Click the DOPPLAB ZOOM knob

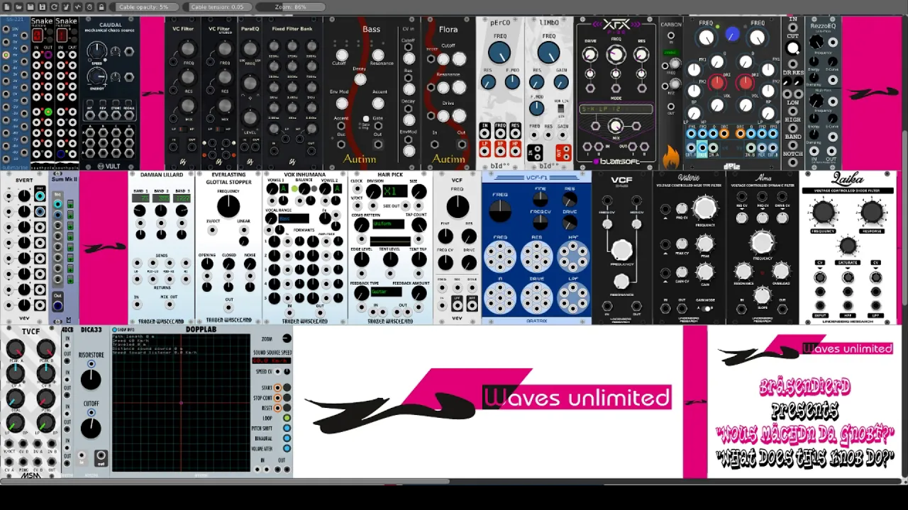click(287, 339)
